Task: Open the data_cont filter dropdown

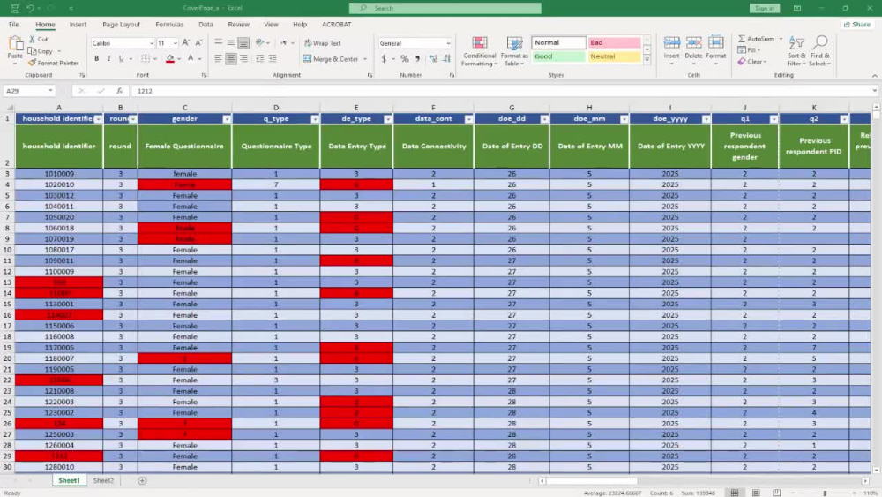Action: tap(468, 119)
